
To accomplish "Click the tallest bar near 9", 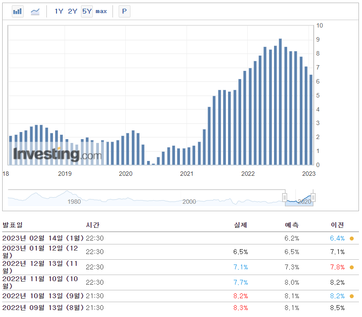I will (280, 102).
